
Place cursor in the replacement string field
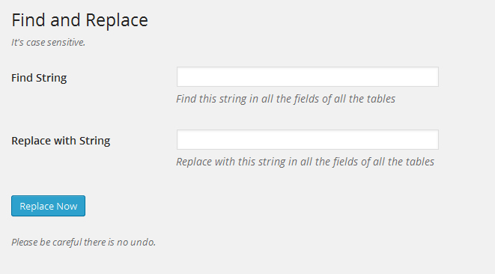coord(308,139)
